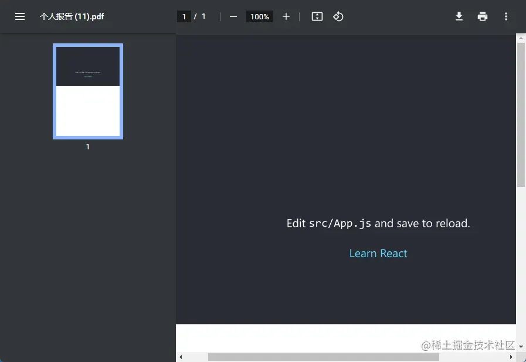Open the more actions three-dot menu
Viewport: 526px width, 362px height.
click(x=506, y=16)
